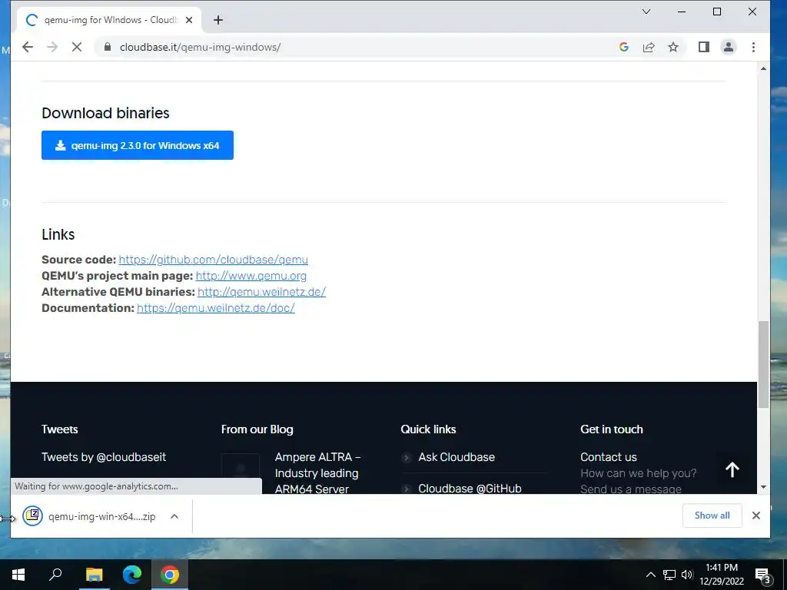Open Cloudbase @GitHub quick link

(x=470, y=488)
